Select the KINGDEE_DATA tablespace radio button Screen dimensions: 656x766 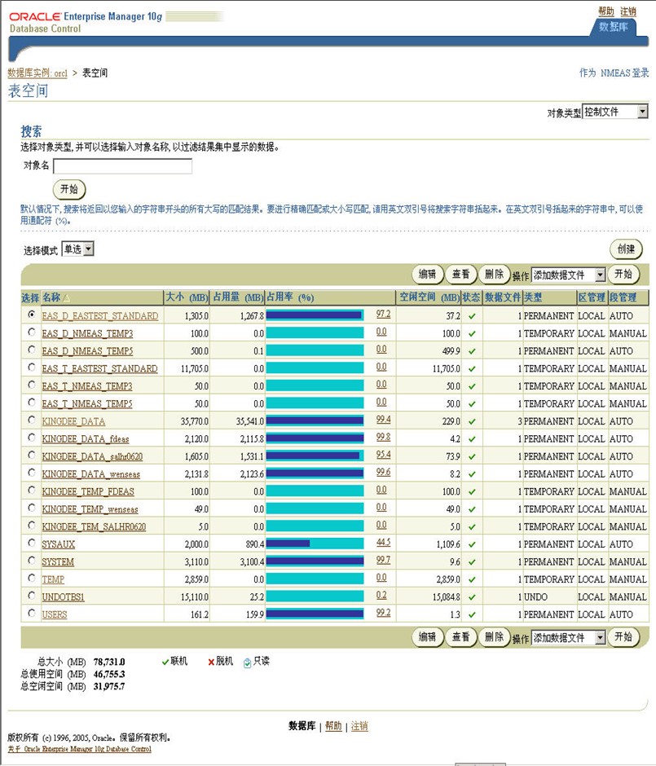click(x=32, y=420)
